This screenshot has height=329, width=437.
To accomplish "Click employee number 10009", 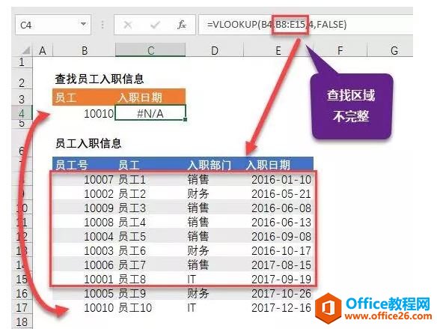I will point(99,208).
